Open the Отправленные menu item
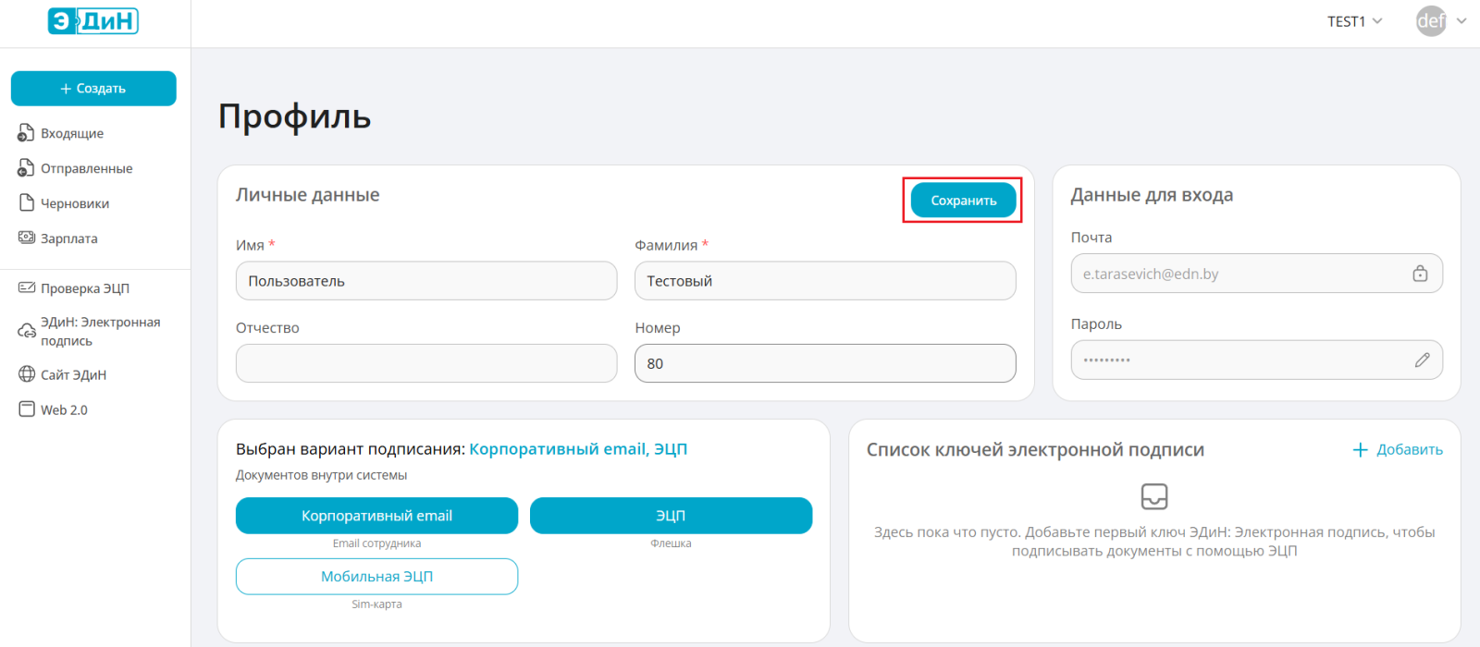The image size is (1480, 647). click(x=86, y=168)
